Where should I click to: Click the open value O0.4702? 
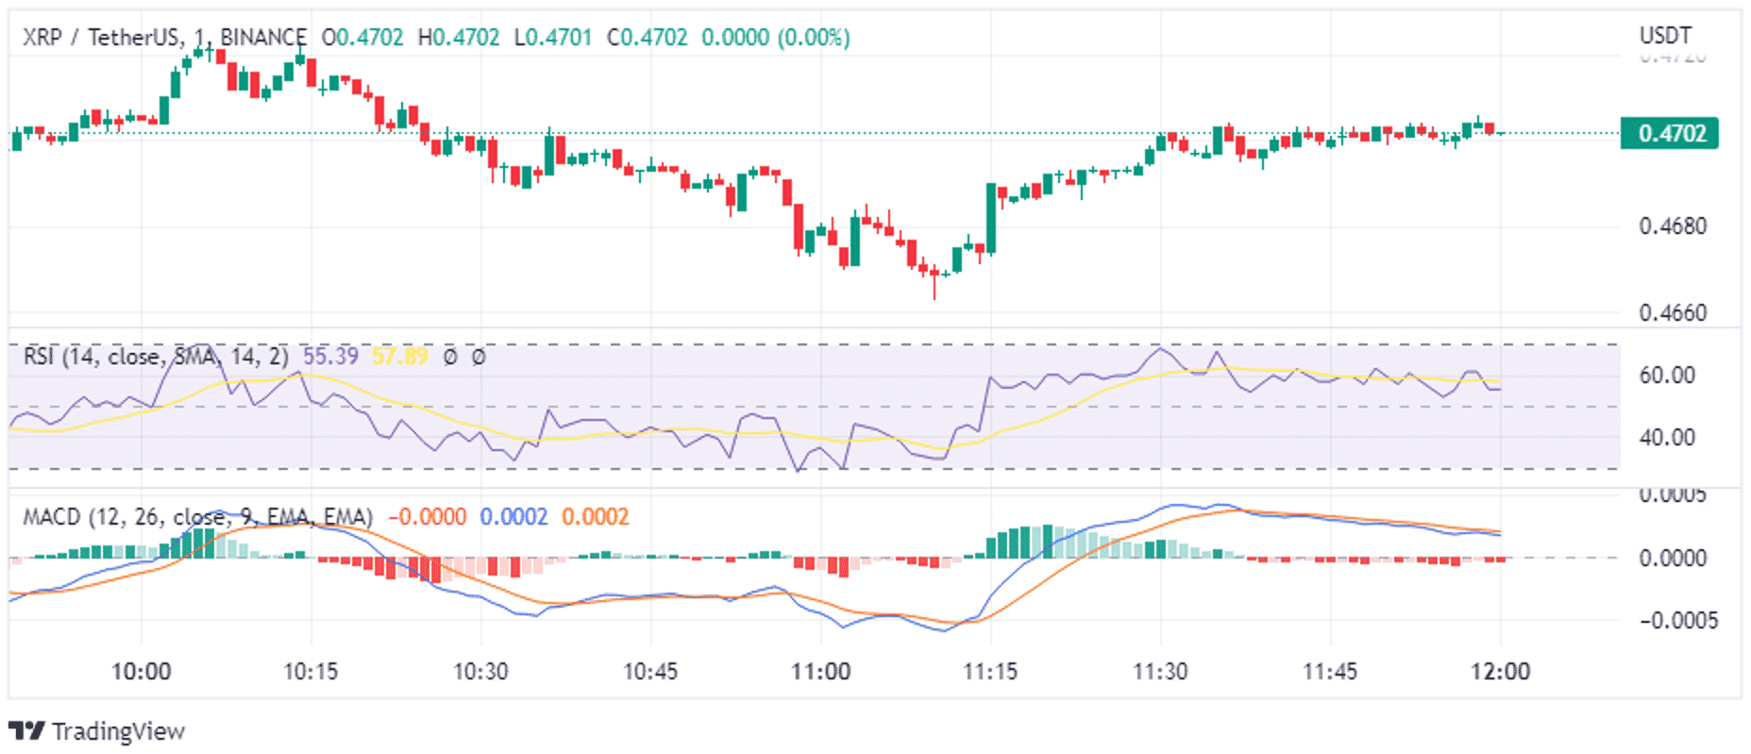362,38
